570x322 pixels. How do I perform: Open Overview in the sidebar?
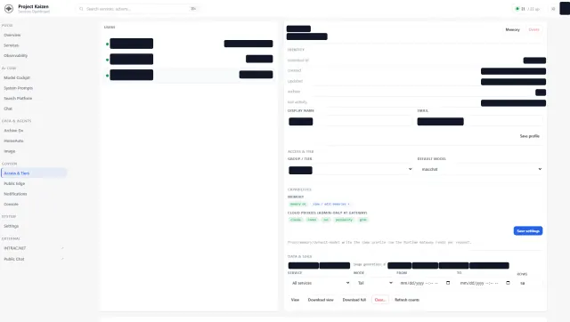(x=12, y=36)
